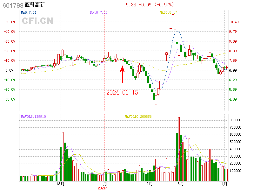Select the MAVOL10:200856 volume label

pyautogui.click(x=138, y=117)
